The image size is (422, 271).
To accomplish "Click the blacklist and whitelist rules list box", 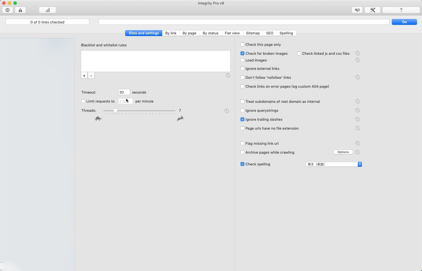I will click(x=156, y=61).
